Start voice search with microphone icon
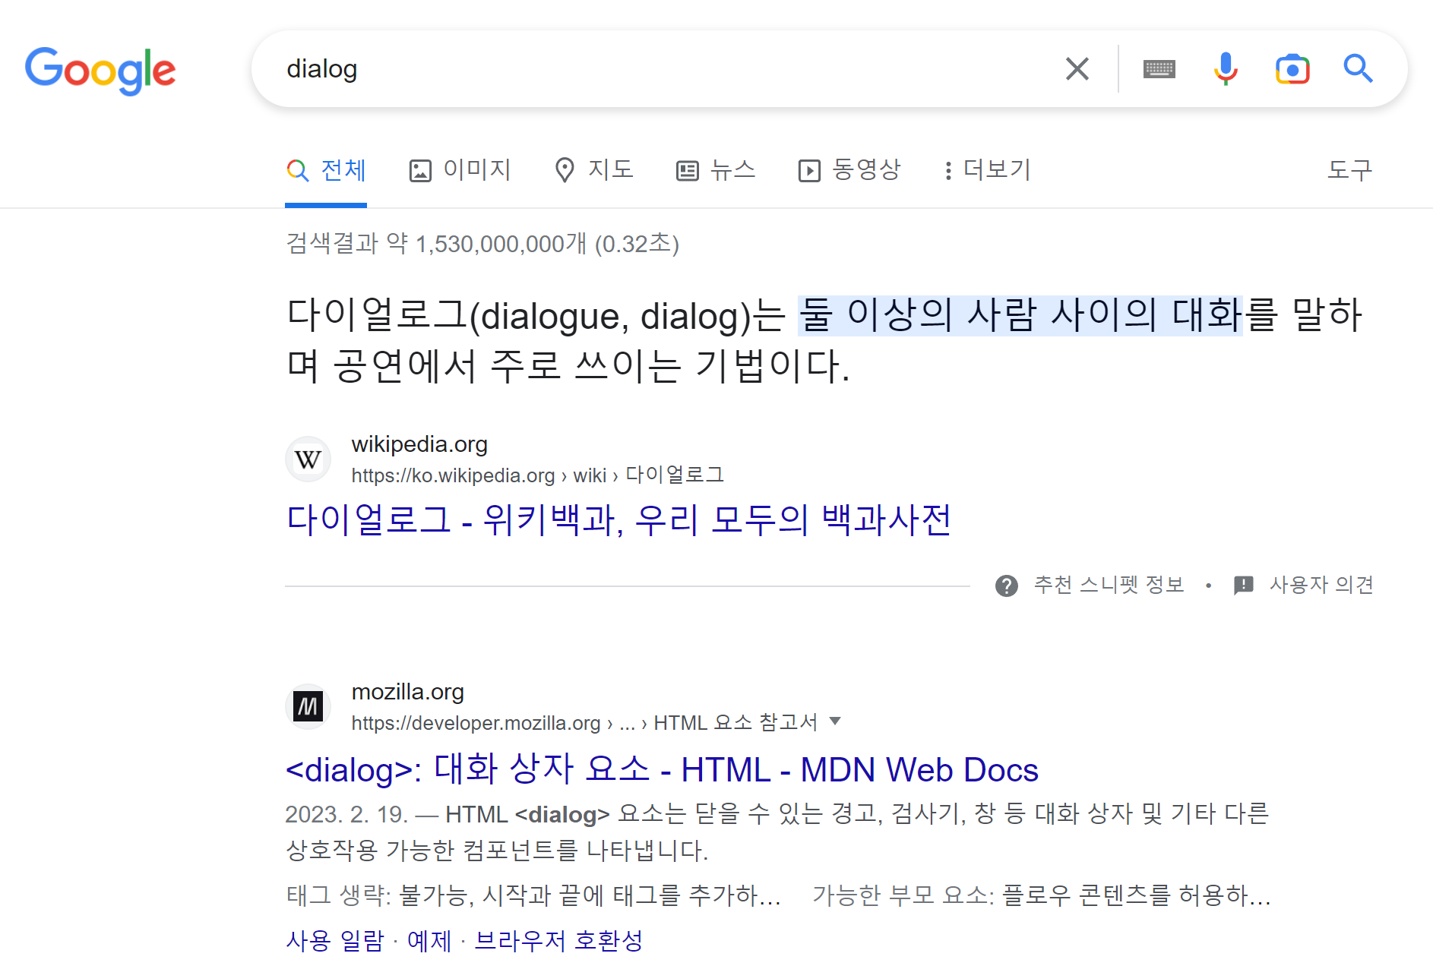This screenshot has width=1433, height=966. [x=1225, y=69]
